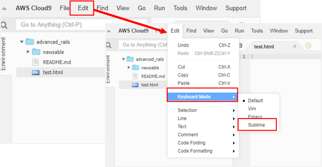Switch keyboard mode to Sublime
The height and width of the screenshot is (167, 322).
click(x=256, y=125)
